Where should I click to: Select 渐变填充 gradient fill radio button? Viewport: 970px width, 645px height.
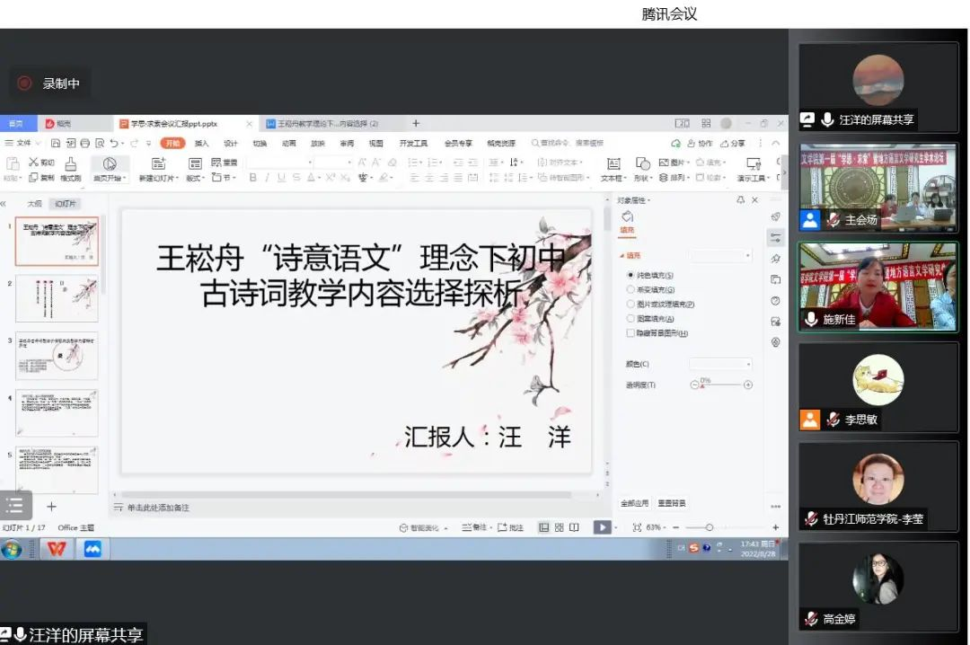tap(630, 289)
